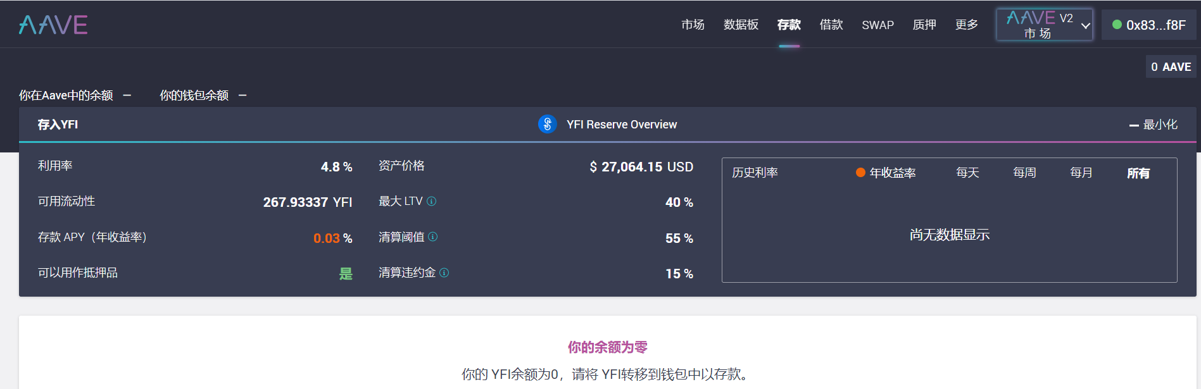Viewport: 1201px width, 389px height.
Task: Click the 年收益率 legend label
Action: pyautogui.click(x=893, y=173)
